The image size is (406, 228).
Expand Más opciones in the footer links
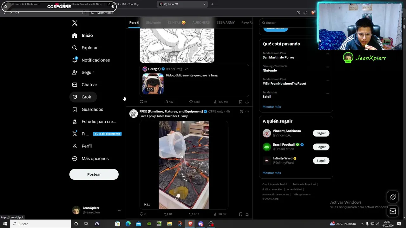[302, 194]
